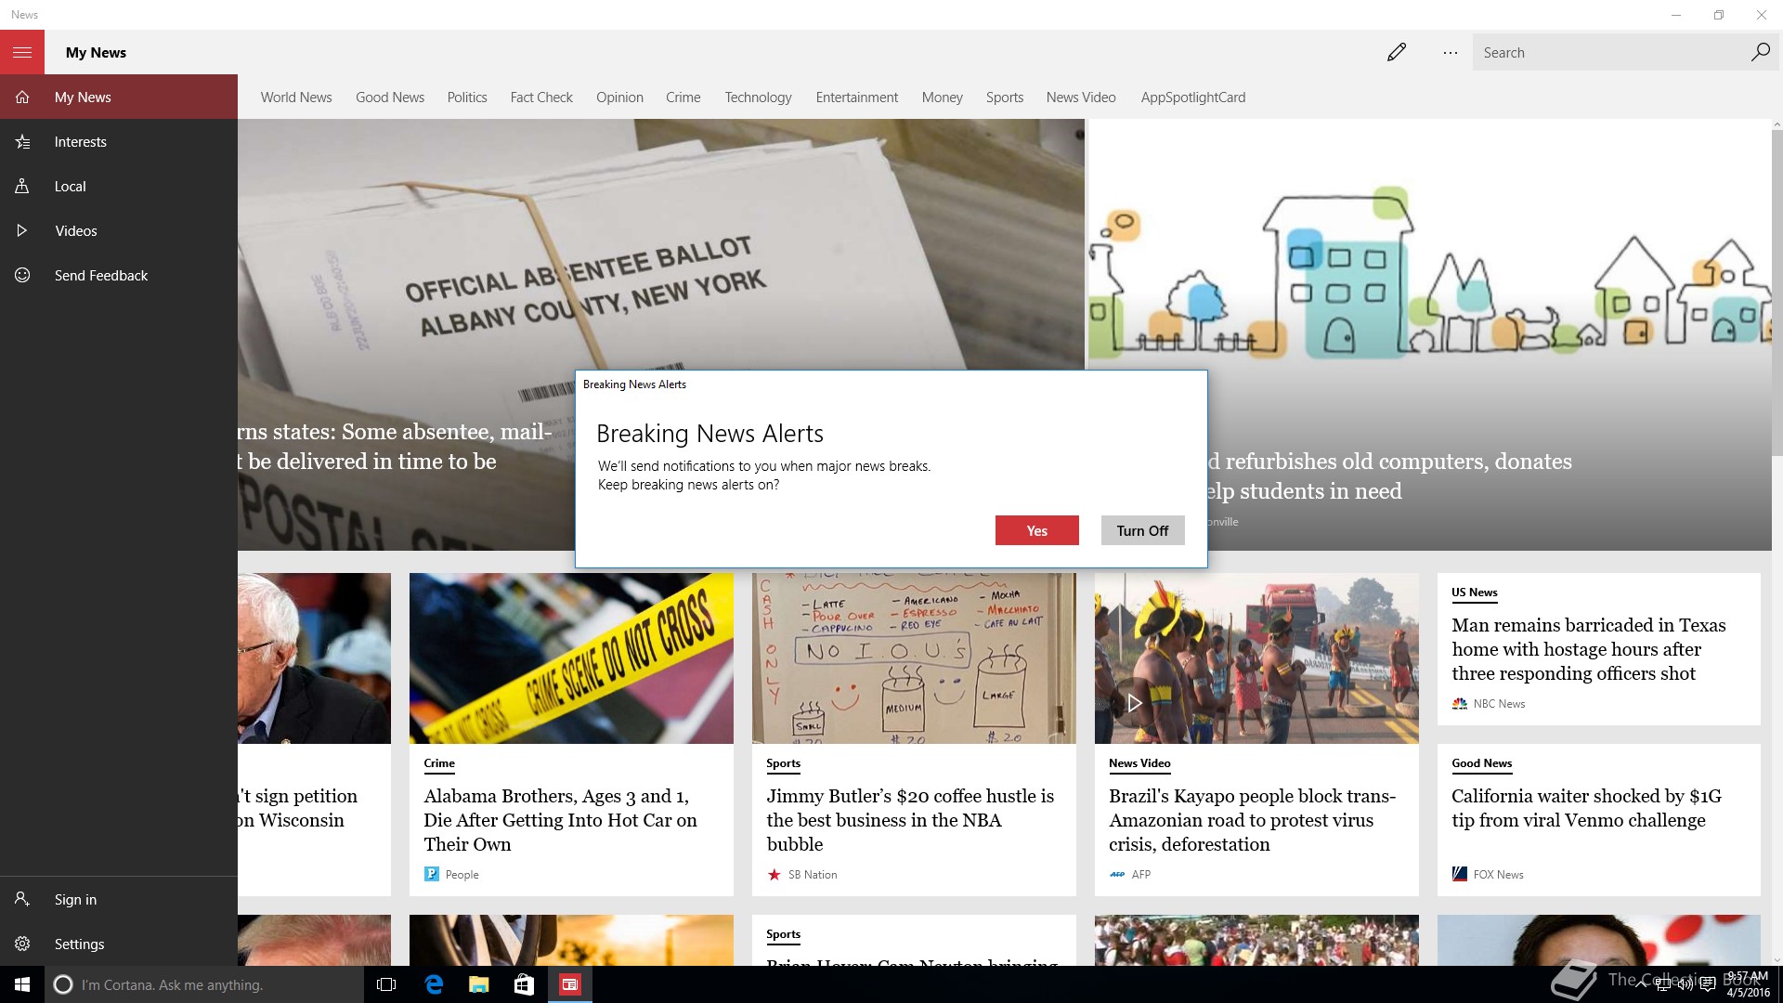Switch to the Fact Check tab
This screenshot has height=1003, width=1783.
(x=541, y=97)
